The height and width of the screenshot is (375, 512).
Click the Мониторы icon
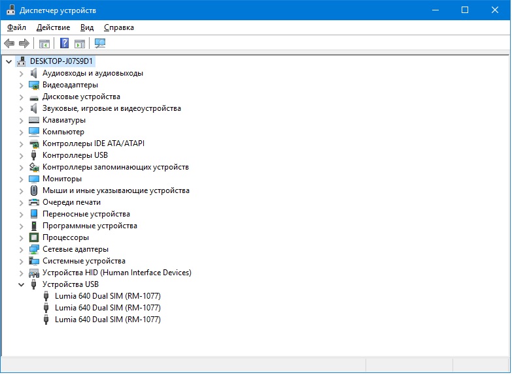(x=33, y=179)
